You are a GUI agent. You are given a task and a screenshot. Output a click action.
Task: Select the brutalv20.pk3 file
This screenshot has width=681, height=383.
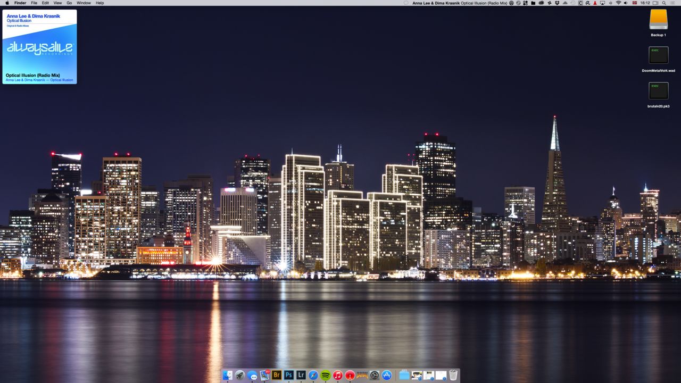(658, 91)
